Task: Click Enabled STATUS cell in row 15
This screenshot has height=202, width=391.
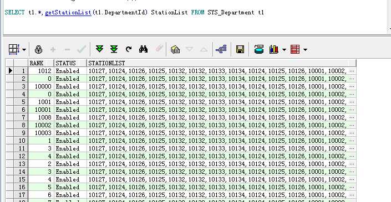Action: pos(70,179)
